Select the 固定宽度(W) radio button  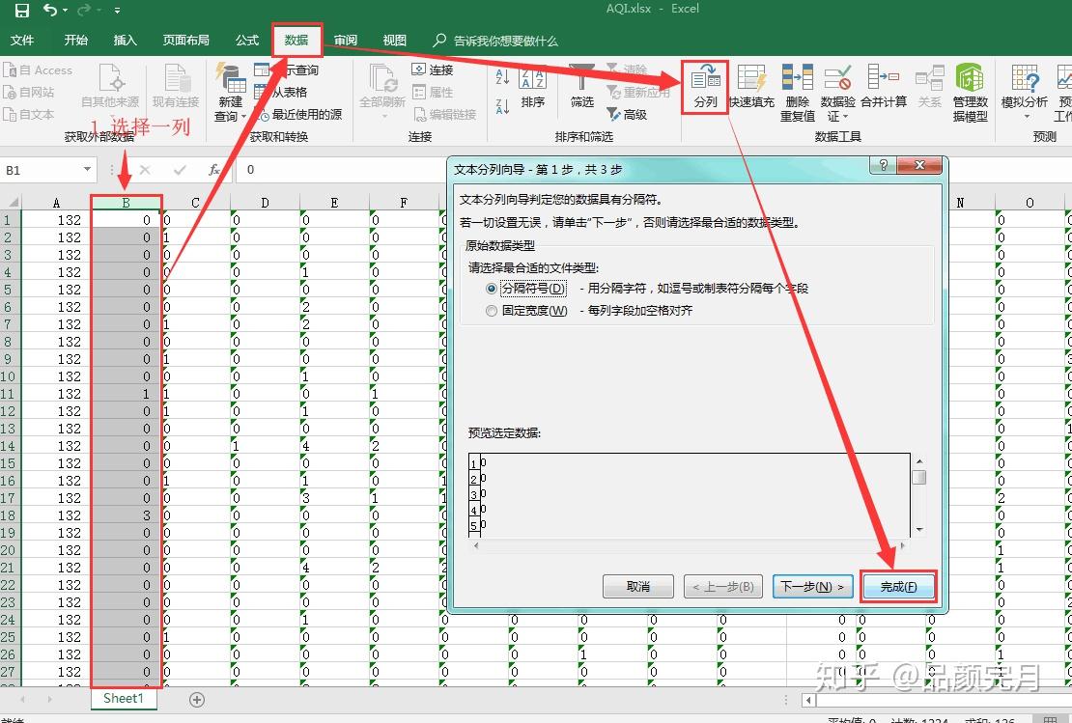click(491, 311)
